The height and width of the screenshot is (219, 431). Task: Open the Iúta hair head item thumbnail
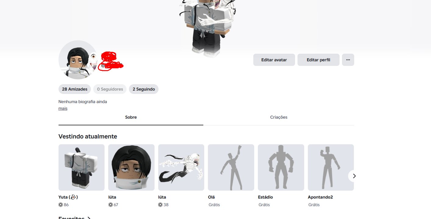131,167
